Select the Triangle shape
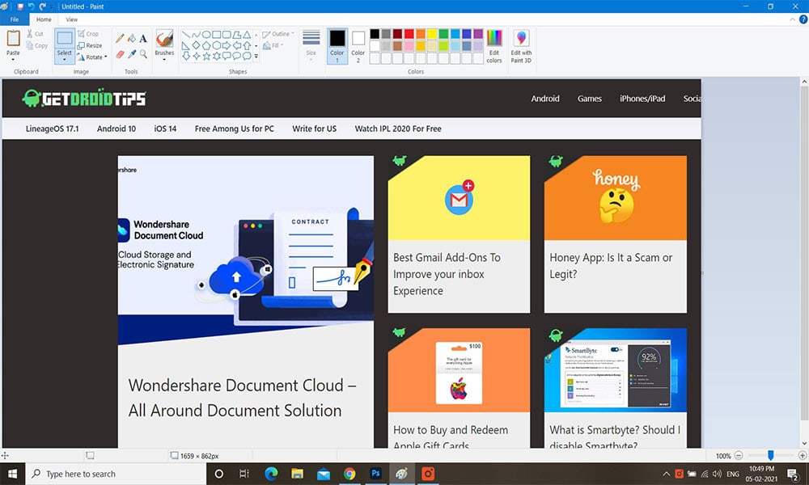Viewport: 809px width, 485px height. tap(247, 35)
